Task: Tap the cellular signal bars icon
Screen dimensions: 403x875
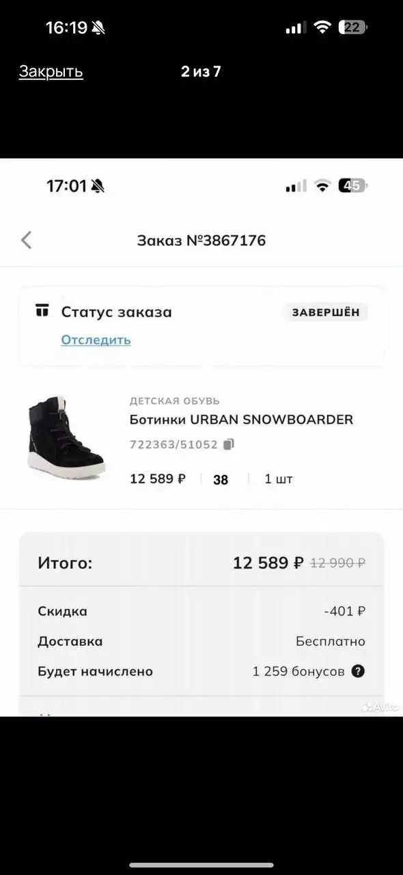Action: [295, 27]
